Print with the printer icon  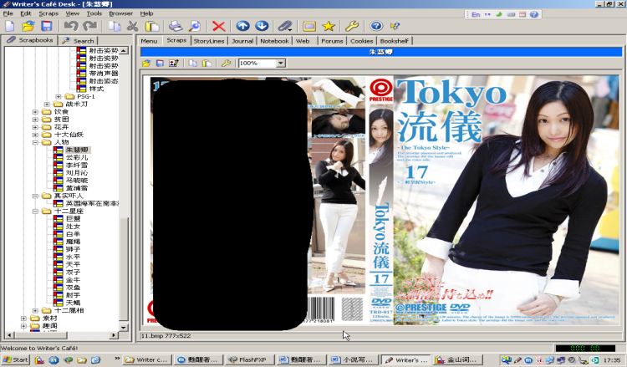pyautogui.click(x=176, y=27)
